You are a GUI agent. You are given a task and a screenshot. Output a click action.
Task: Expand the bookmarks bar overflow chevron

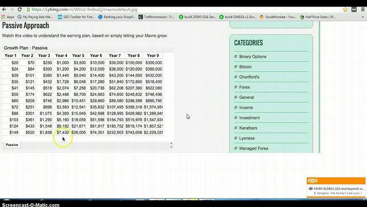point(363,17)
